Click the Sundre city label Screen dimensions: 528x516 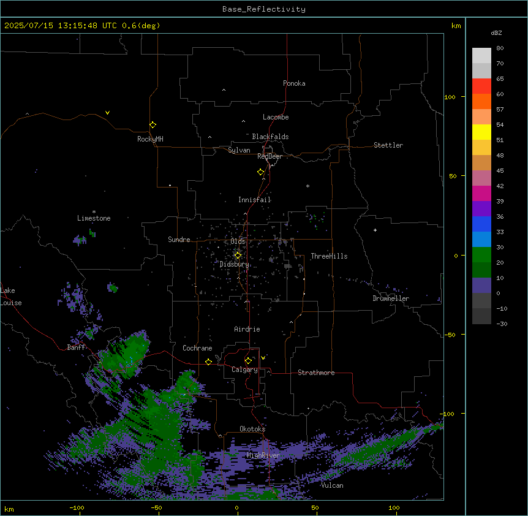coord(179,240)
